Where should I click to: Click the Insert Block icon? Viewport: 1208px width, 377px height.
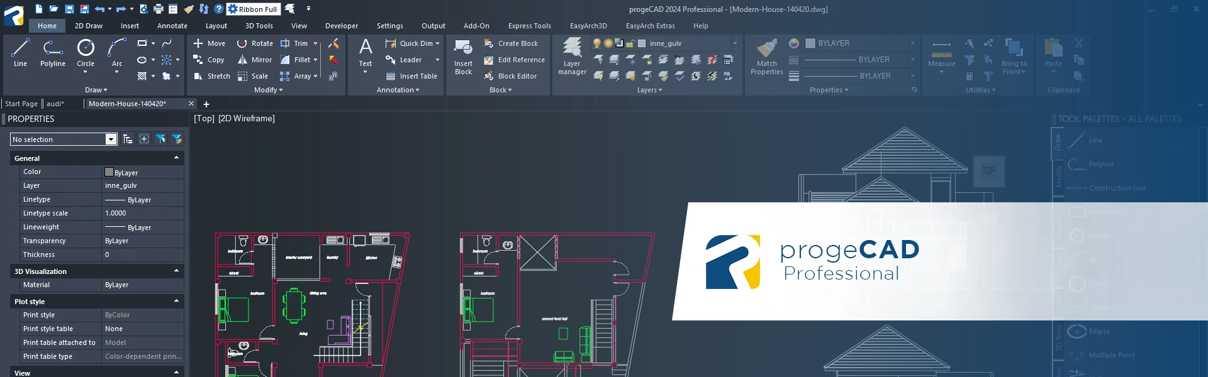point(463,55)
